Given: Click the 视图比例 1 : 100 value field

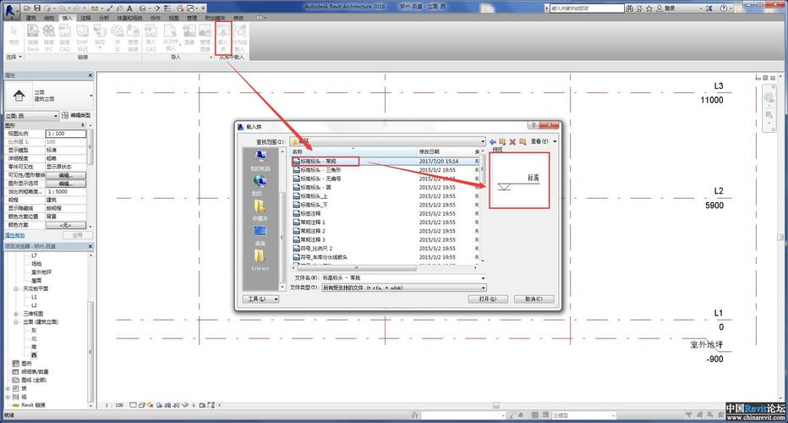Looking at the screenshot, I should (66, 134).
